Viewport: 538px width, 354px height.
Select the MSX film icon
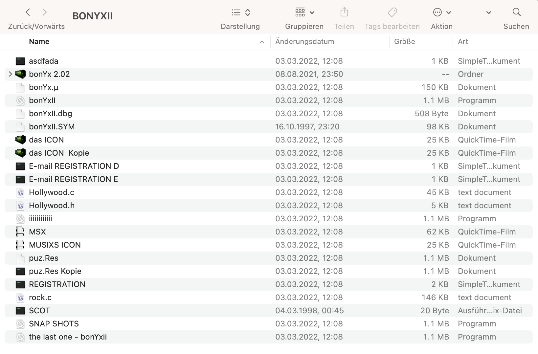click(x=20, y=232)
